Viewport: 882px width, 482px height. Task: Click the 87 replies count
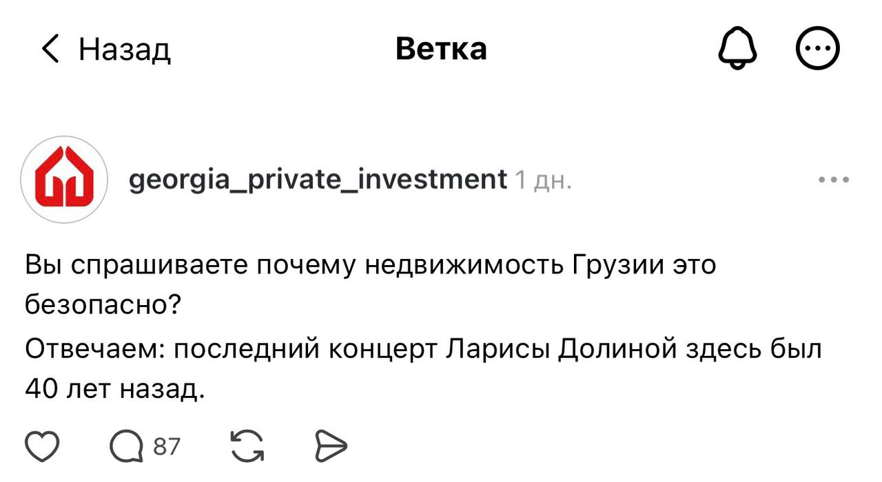pos(166,448)
